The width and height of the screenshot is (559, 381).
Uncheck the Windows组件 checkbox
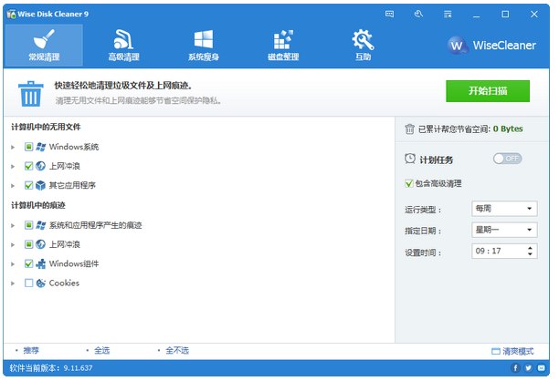point(29,264)
